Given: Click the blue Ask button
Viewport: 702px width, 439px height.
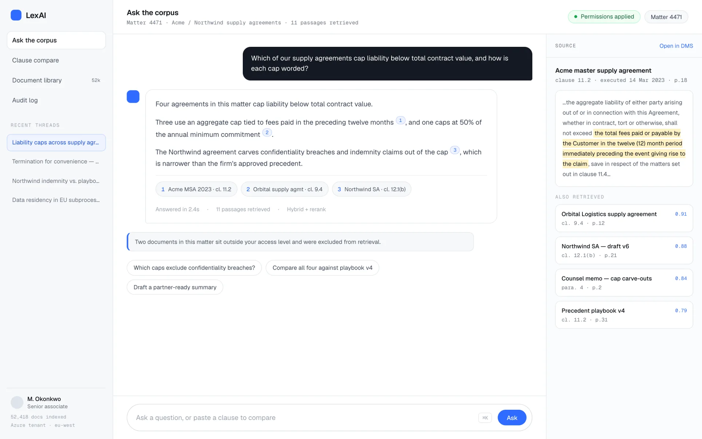Looking at the screenshot, I should coord(512,418).
